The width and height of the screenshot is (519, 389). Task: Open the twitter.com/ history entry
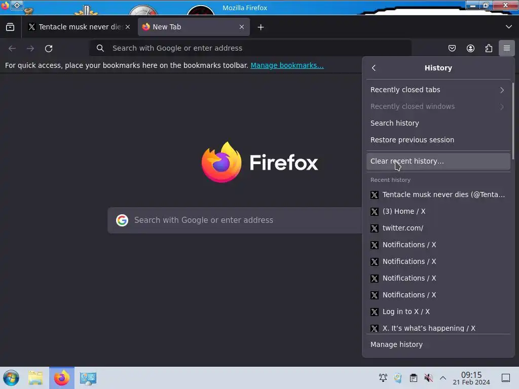(x=438, y=228)
